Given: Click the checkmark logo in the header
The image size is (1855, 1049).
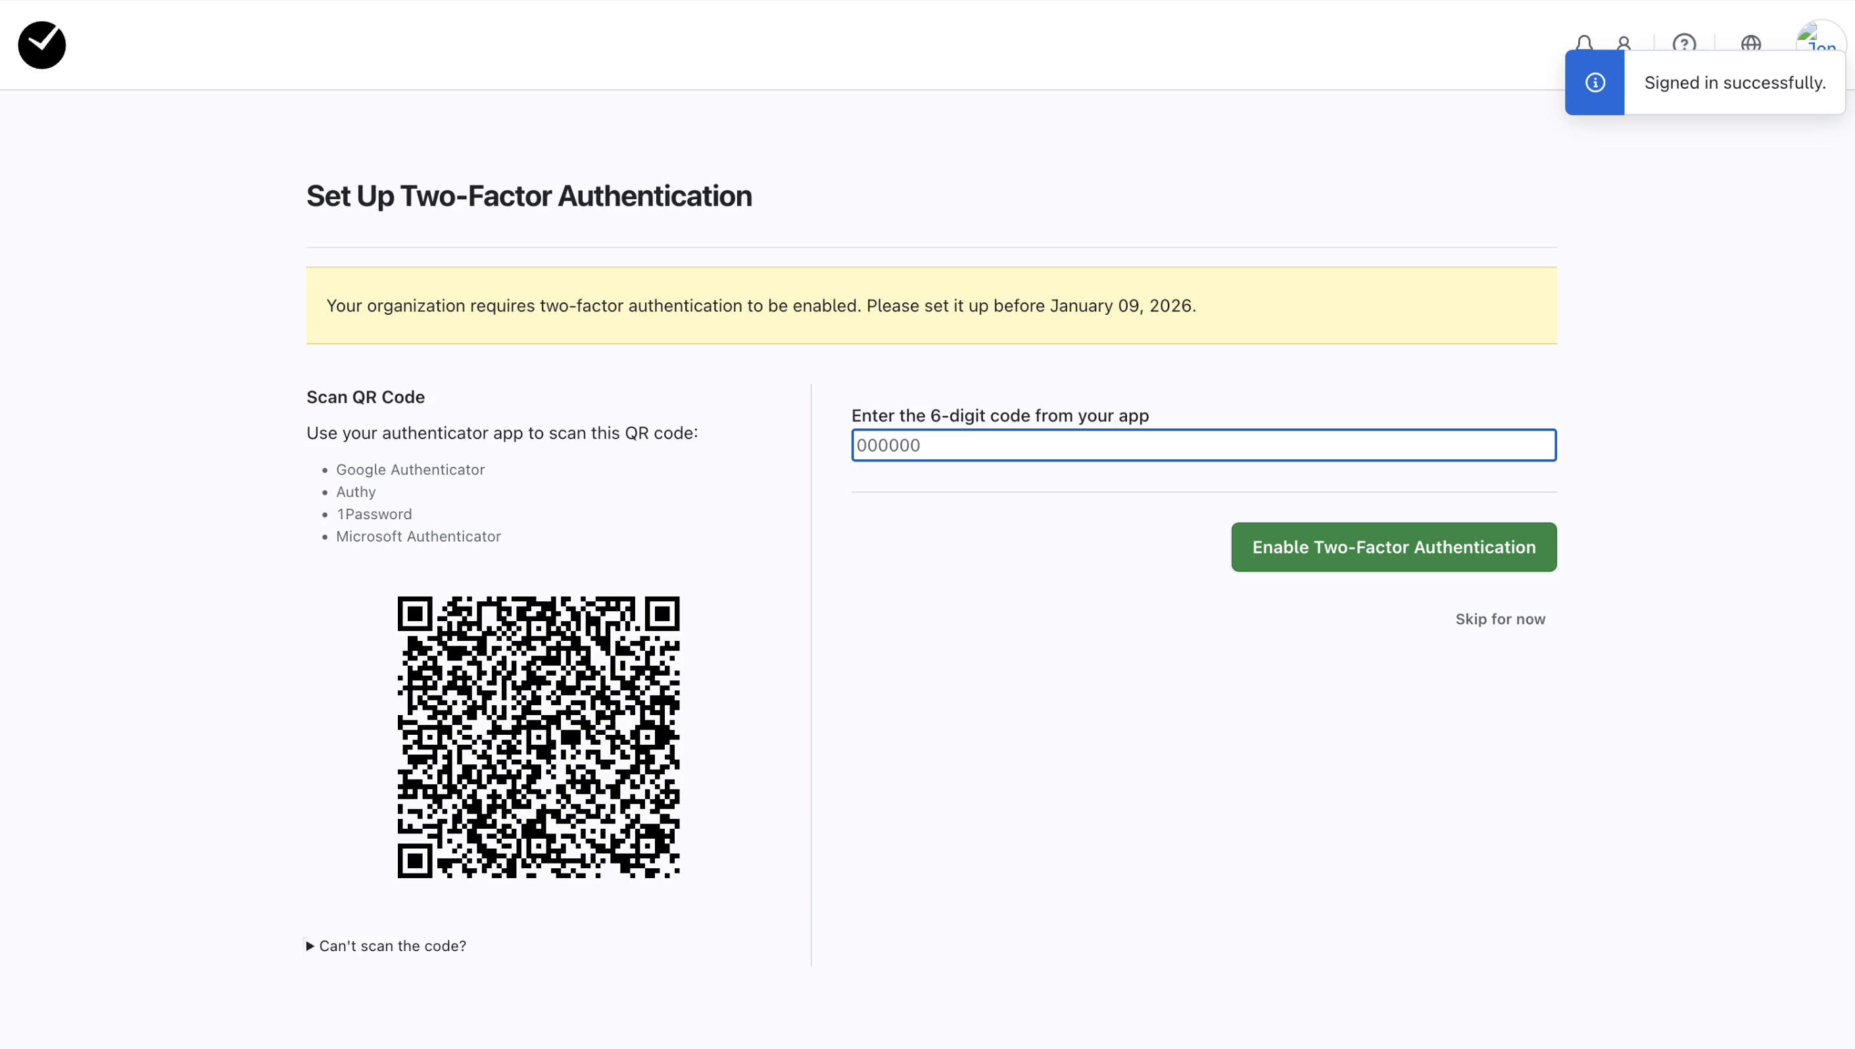Looking at the screenshot, I should (x=42, y=45).
